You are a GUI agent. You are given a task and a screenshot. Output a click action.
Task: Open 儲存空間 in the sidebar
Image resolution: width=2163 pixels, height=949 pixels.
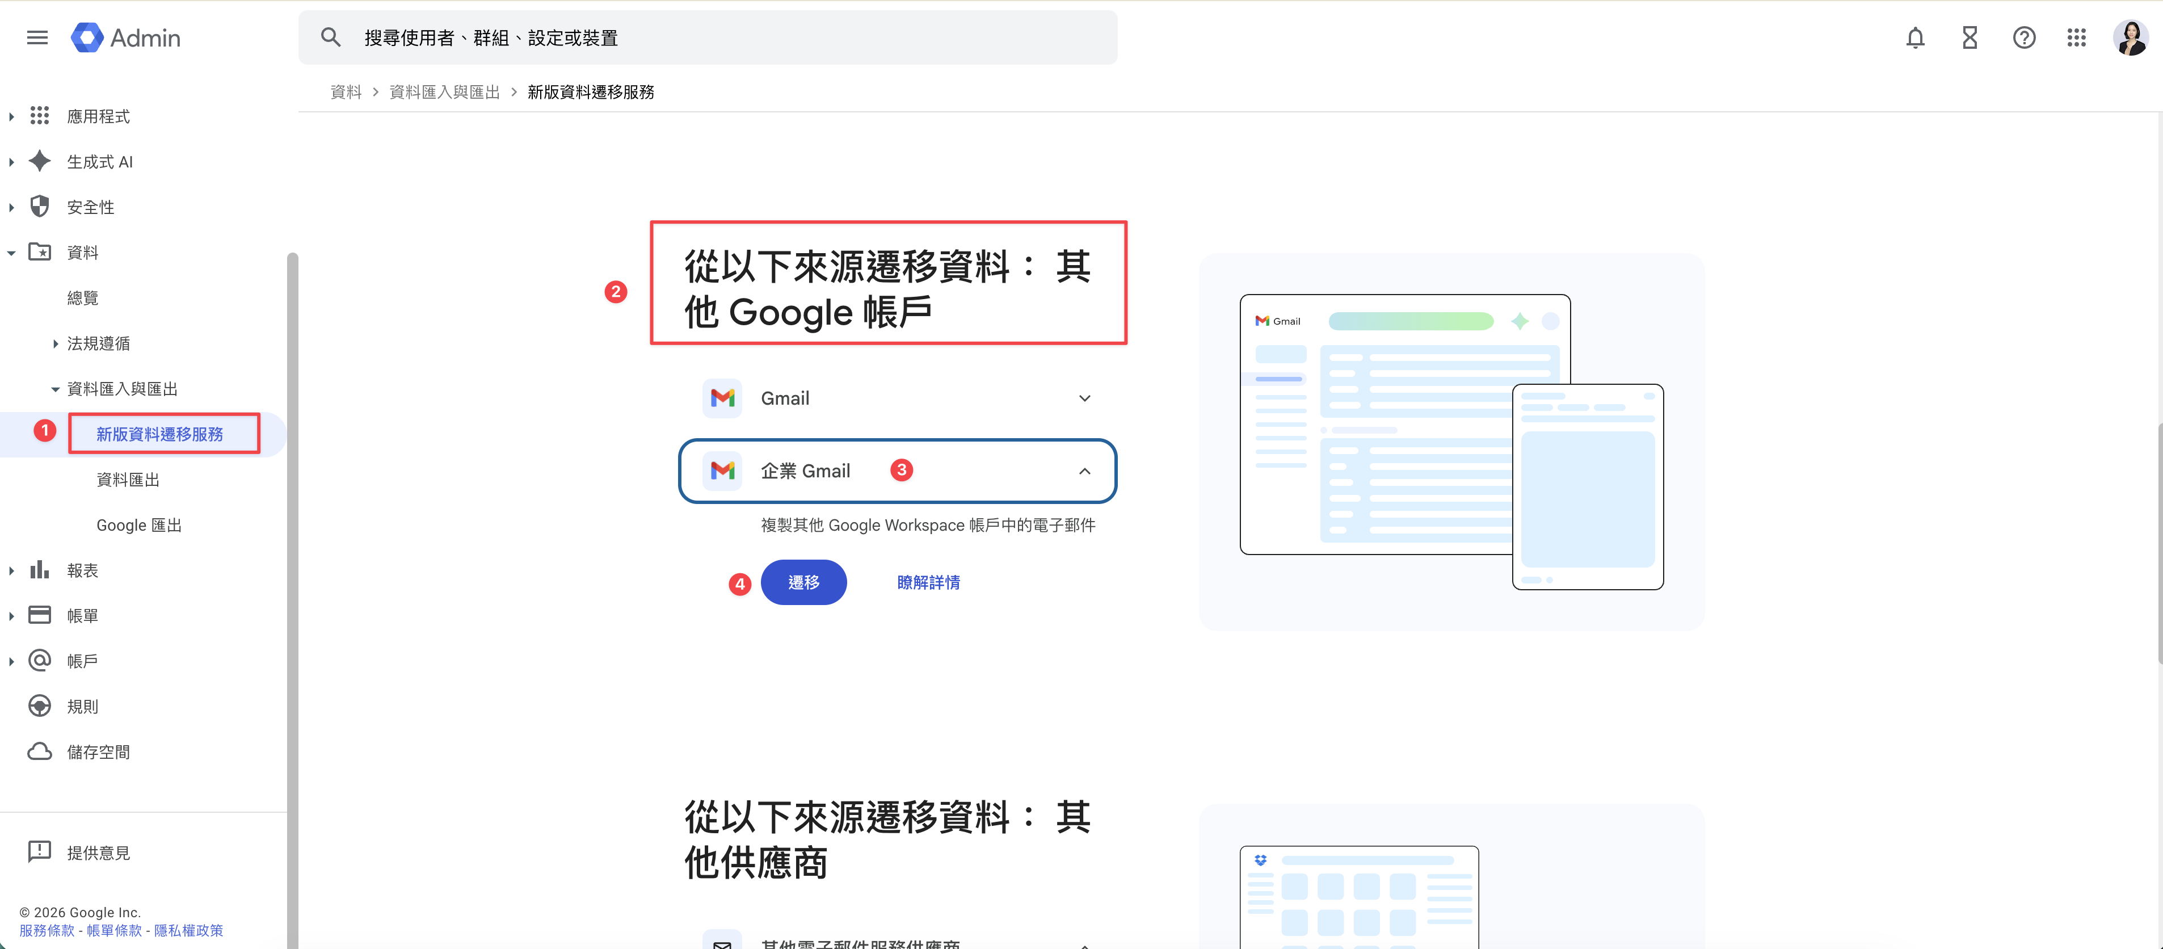98,751
